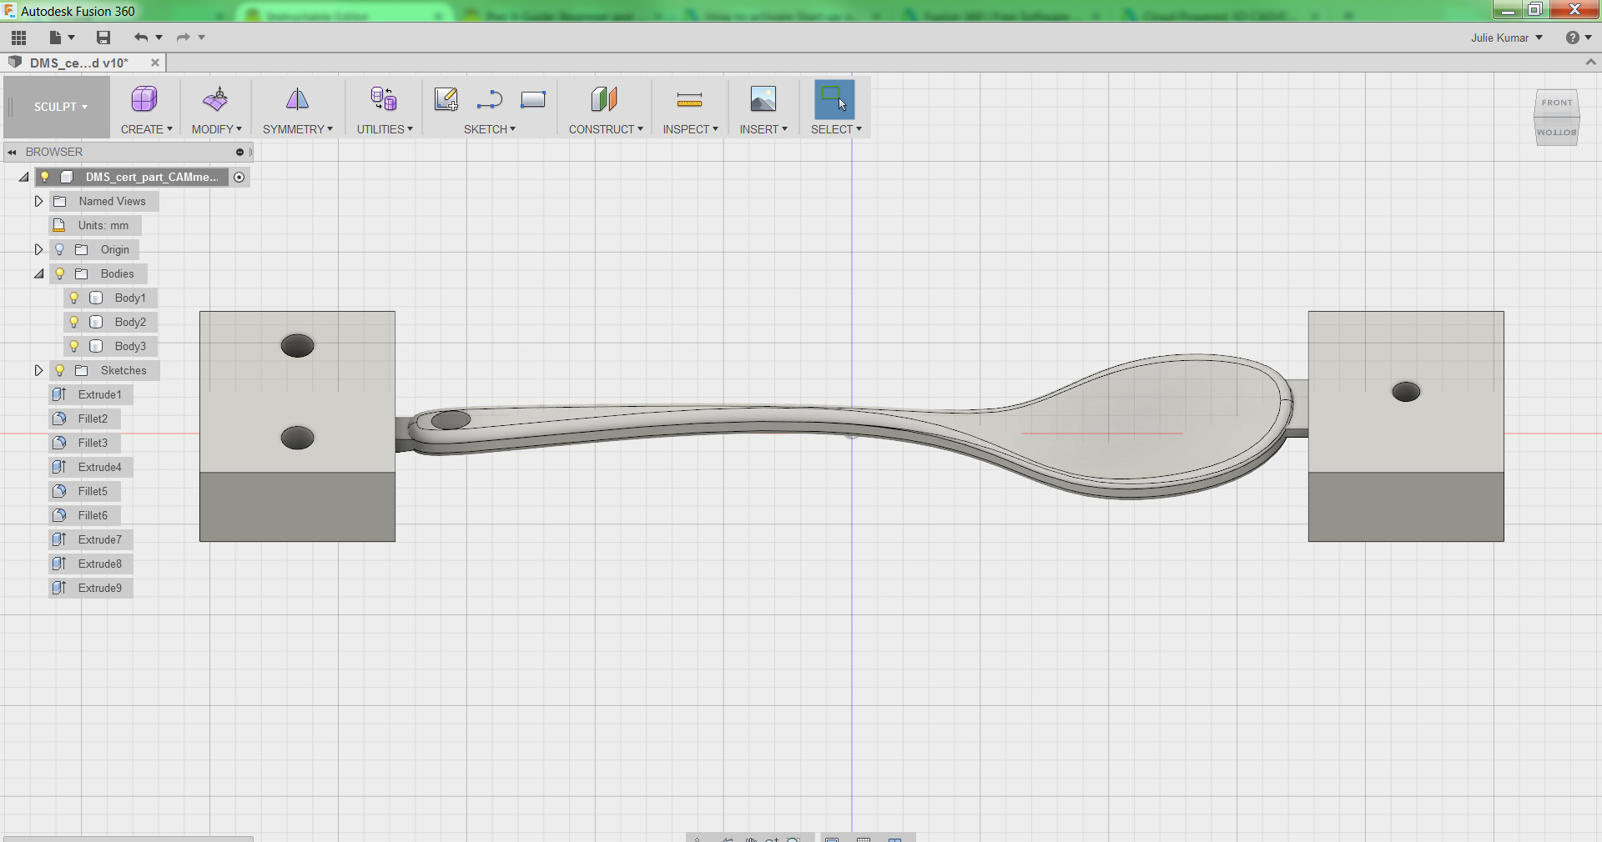Open the MODIFY menu
The width and height of the screenshot is (1602, 842).
pyautogui.click(x=216, y=129)
